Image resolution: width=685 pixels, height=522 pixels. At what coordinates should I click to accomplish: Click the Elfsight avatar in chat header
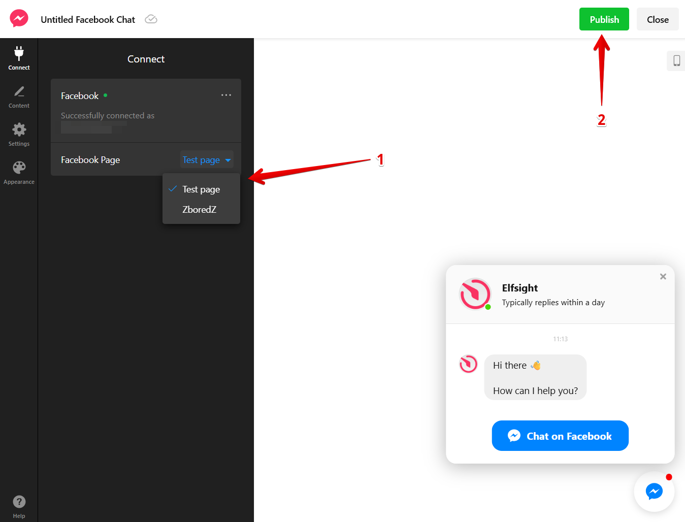pos(475,294)
